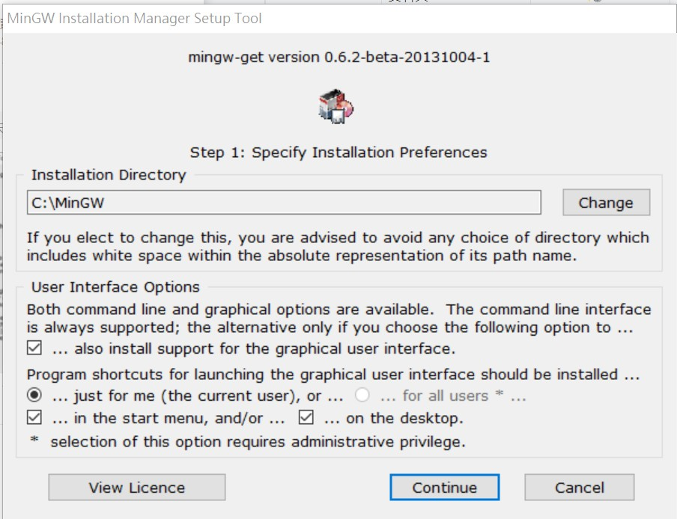Open the View Licence button
Image resolution: width=677 pixels, height=519 pixels.
pyautogui.click(x=137, y=488)
